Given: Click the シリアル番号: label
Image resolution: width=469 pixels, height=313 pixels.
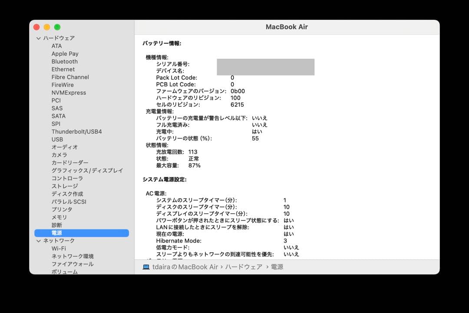Looking at the screenshot, I should (173, 64).
